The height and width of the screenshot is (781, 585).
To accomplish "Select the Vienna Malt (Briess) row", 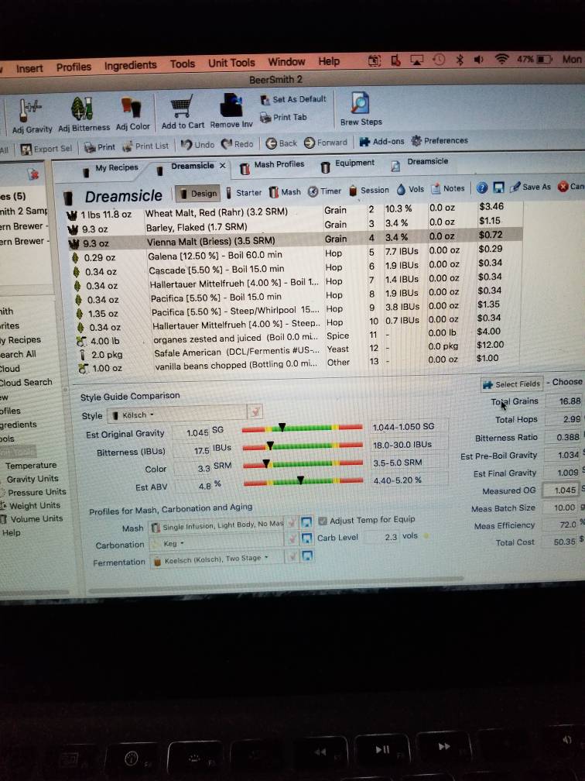I will (296, 240).
